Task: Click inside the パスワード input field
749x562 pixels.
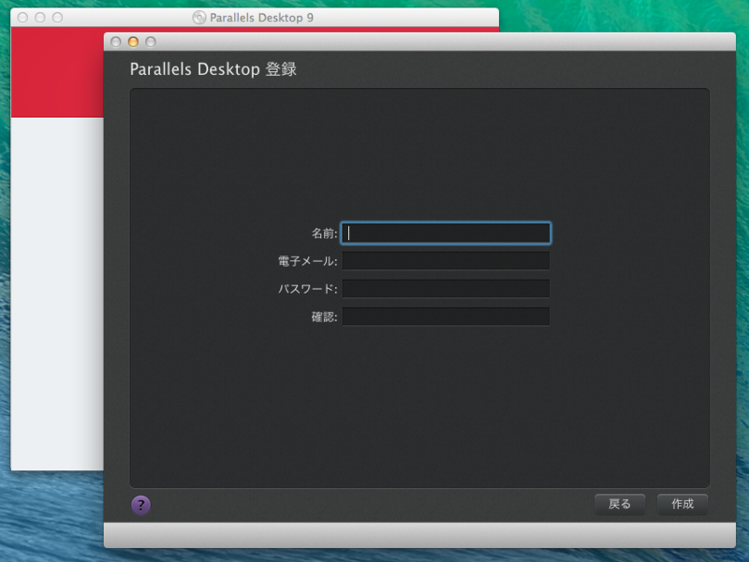Action: point(446,288)
